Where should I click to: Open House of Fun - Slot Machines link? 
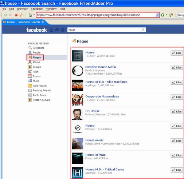(106, 82)
